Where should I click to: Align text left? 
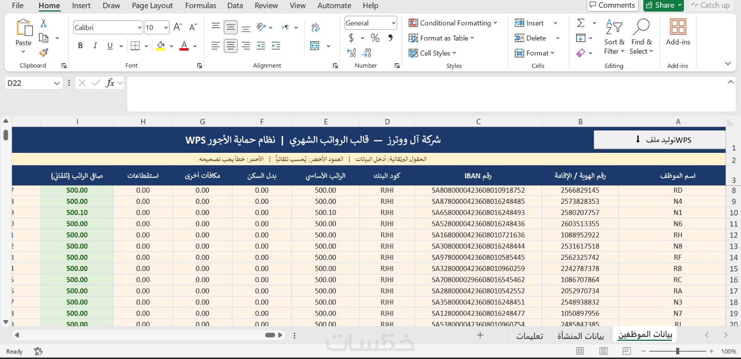pos(215,45)
